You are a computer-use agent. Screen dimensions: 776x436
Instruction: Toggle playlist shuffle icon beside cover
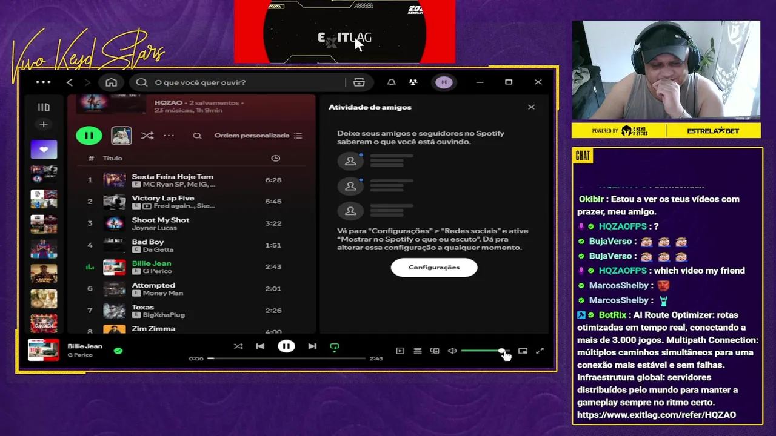[147, 136]
